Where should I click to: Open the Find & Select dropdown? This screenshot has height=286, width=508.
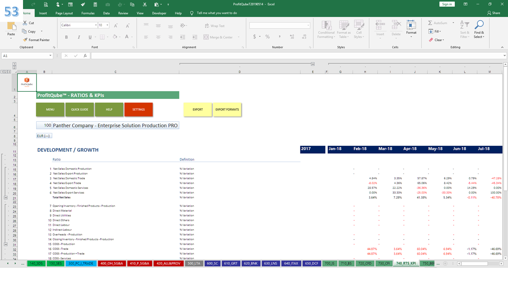479,29
